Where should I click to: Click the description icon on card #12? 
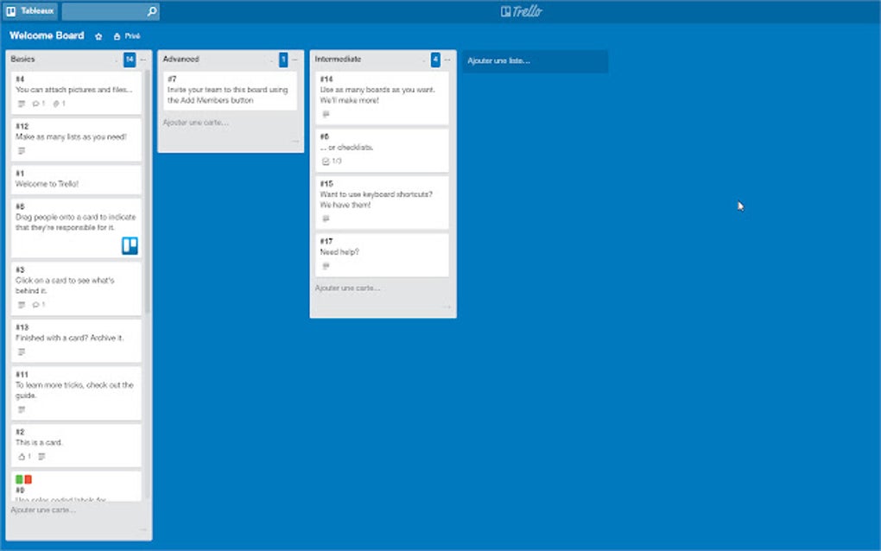[20, 152]
